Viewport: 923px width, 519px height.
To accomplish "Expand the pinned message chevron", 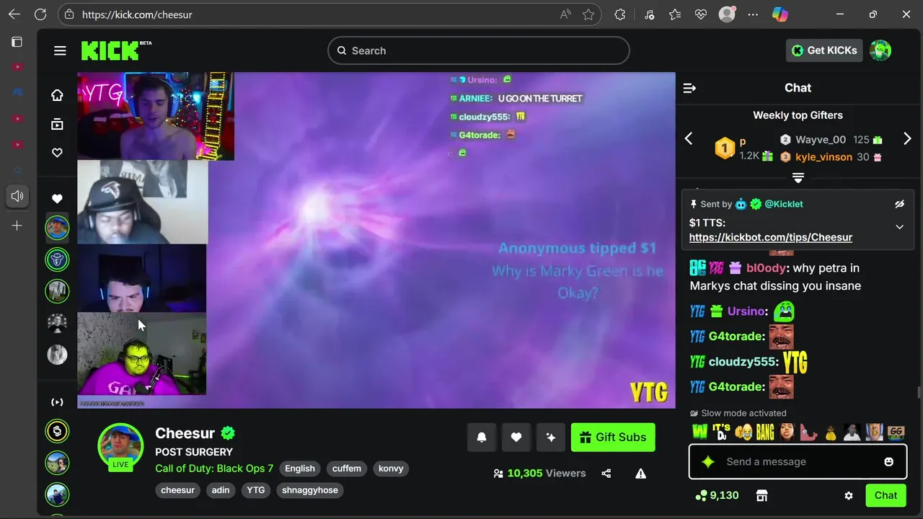I will click(899, 227).
